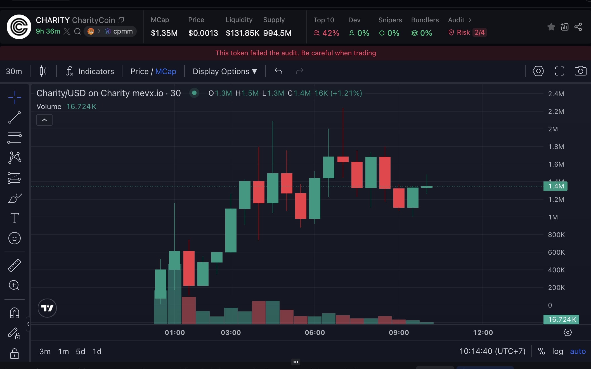591x369 pixels.
Task: Change the candlestick chart style
Action: click(x=43, y=71)
